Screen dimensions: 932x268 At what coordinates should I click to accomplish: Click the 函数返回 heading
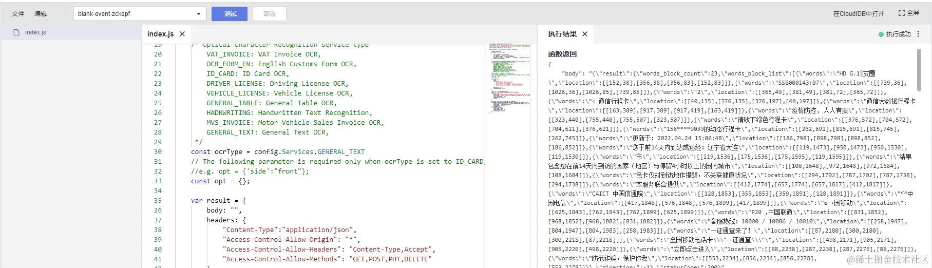point(562,54)
